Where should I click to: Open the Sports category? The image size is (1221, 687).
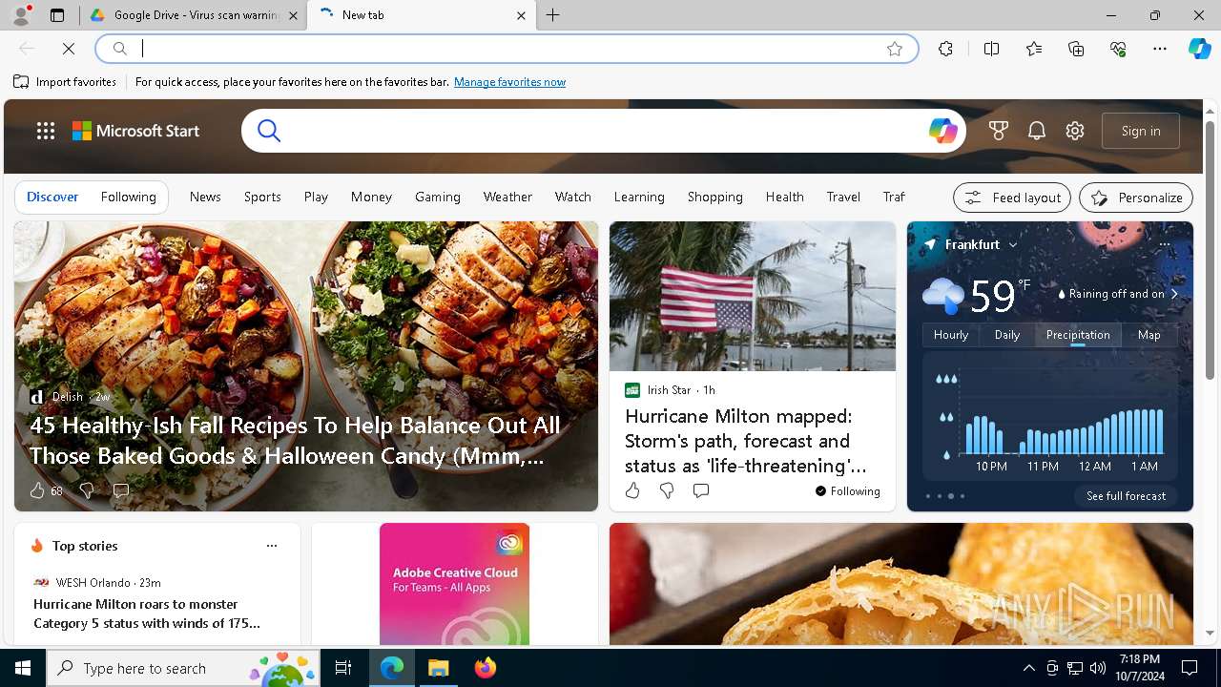click(262, 197)
